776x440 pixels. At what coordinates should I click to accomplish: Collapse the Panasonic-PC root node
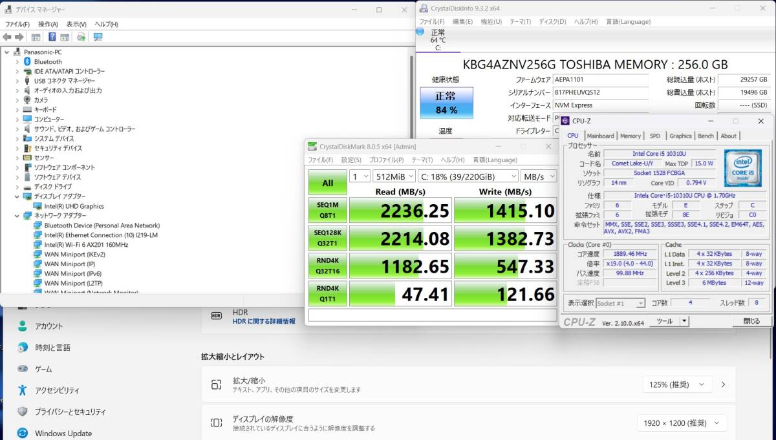point(7,52)
